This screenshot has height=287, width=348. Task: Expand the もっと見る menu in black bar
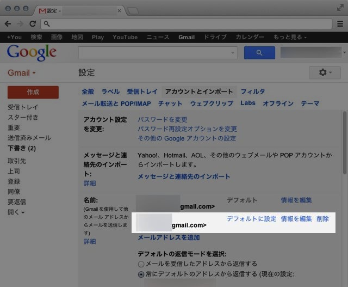(x=290, y=37)
